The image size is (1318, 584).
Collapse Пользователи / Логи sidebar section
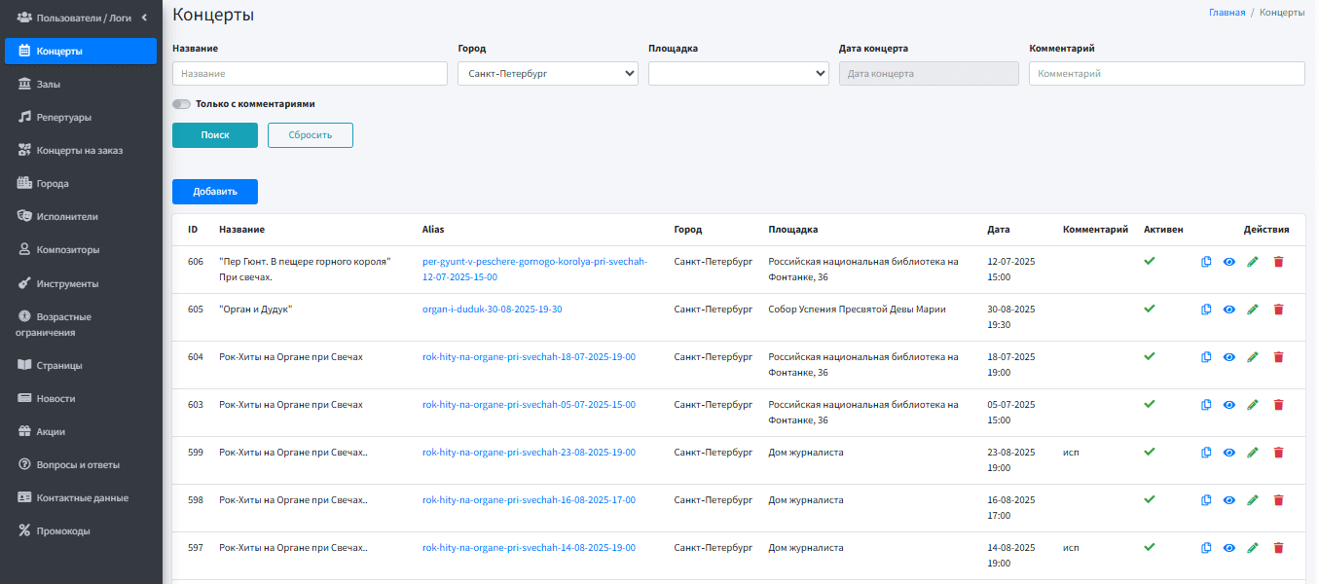click(81, 18)
